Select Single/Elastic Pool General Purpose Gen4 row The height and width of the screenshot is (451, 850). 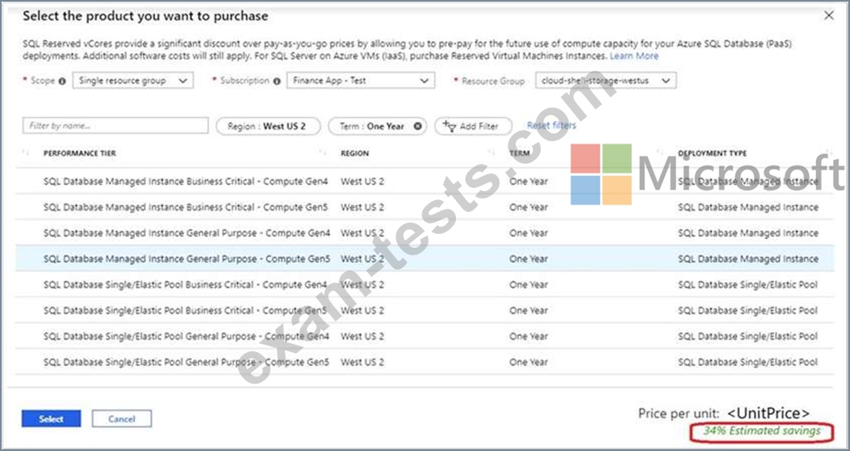point(425,336)
